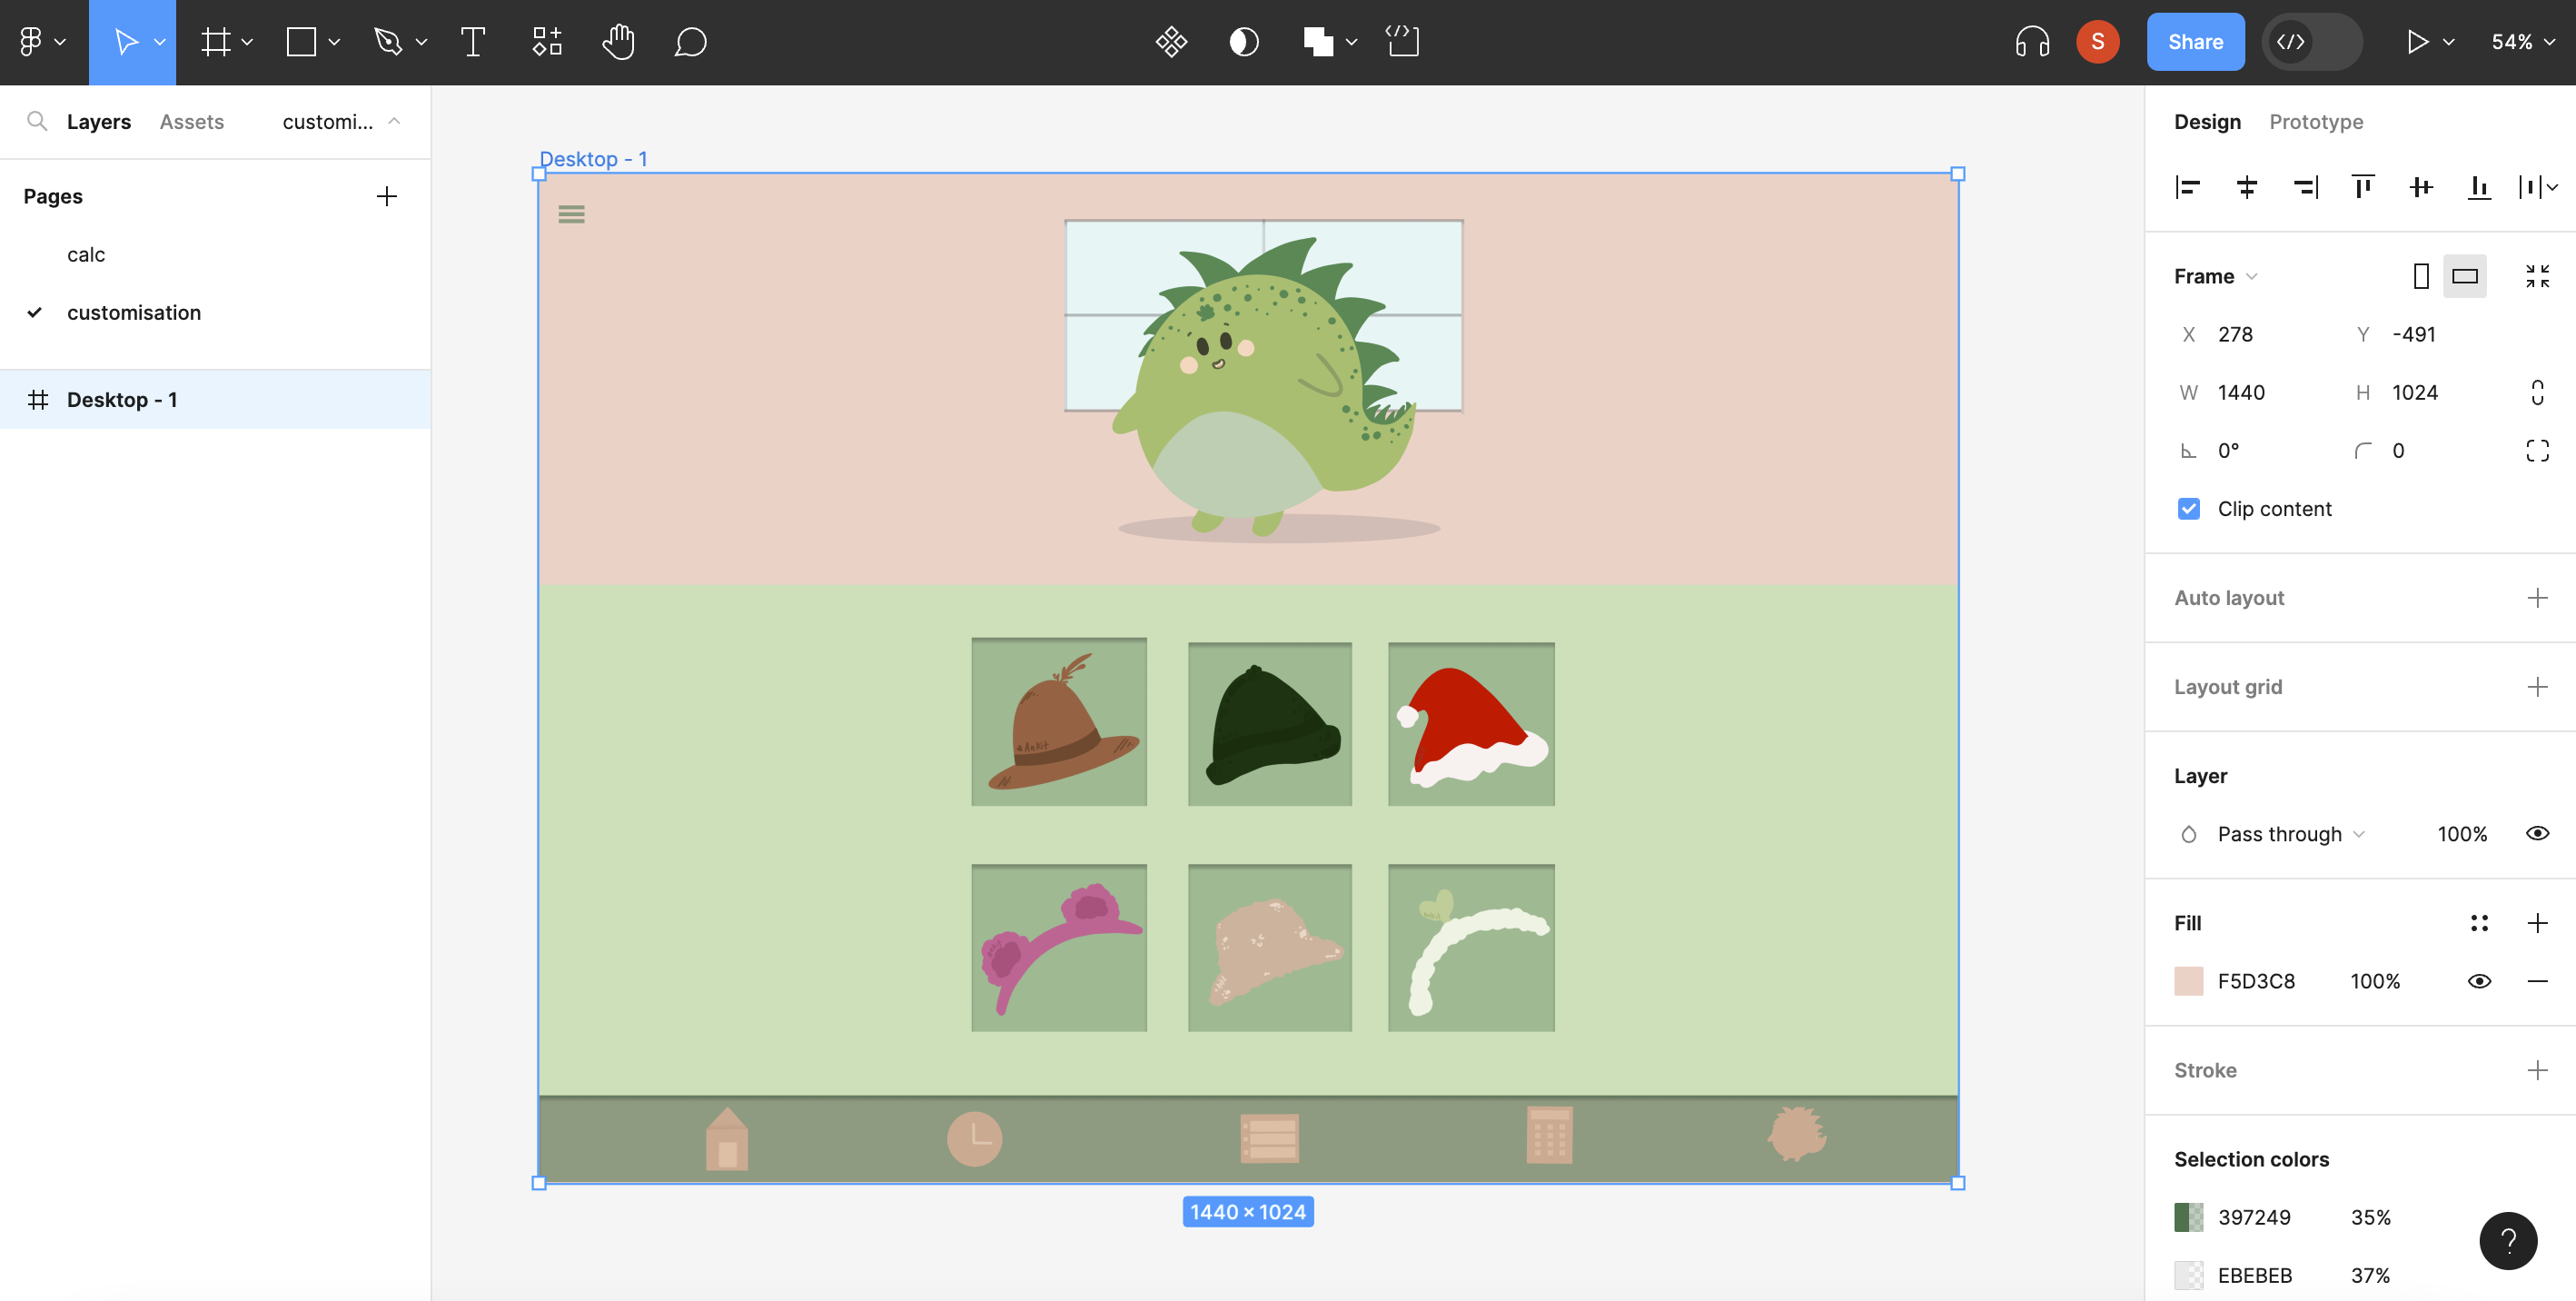Uncheck Clip content checkbox

[x=2189, y=509]
